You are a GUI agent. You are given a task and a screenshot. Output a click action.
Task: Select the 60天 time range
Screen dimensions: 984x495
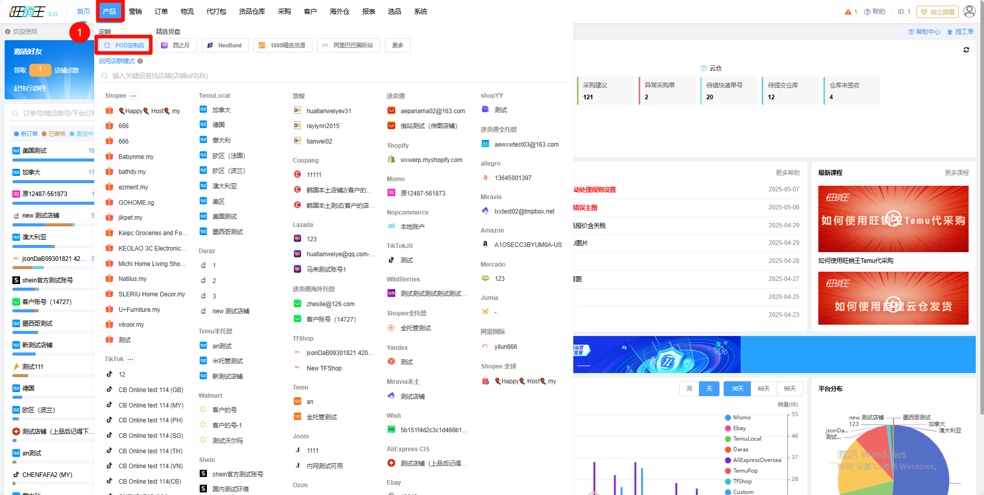(764, 388)
